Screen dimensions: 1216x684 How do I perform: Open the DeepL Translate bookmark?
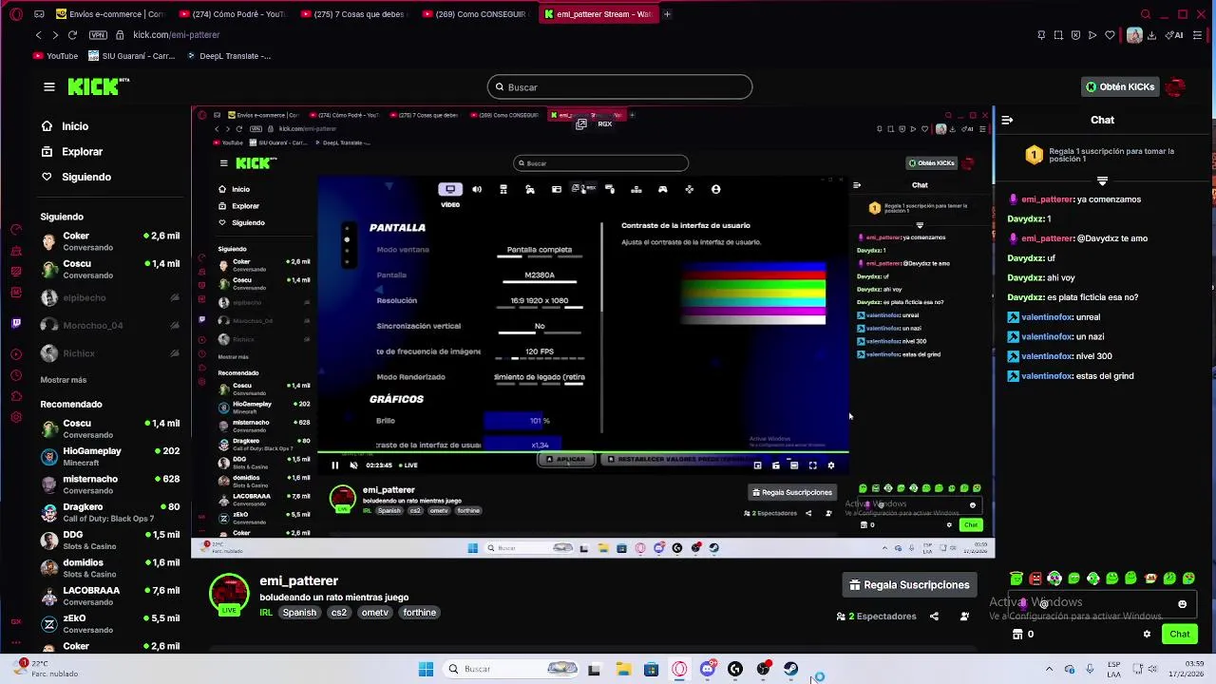229,56
